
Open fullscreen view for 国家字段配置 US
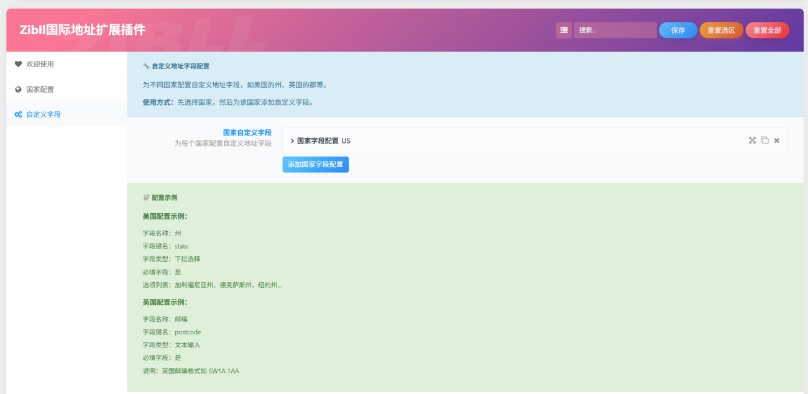click(753, 140)
